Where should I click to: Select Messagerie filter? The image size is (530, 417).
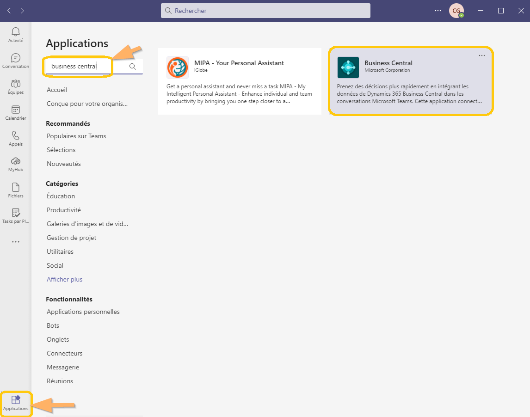pos(63,368)
